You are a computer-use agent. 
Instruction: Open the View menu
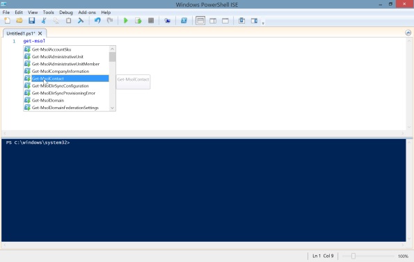point(33,13)
